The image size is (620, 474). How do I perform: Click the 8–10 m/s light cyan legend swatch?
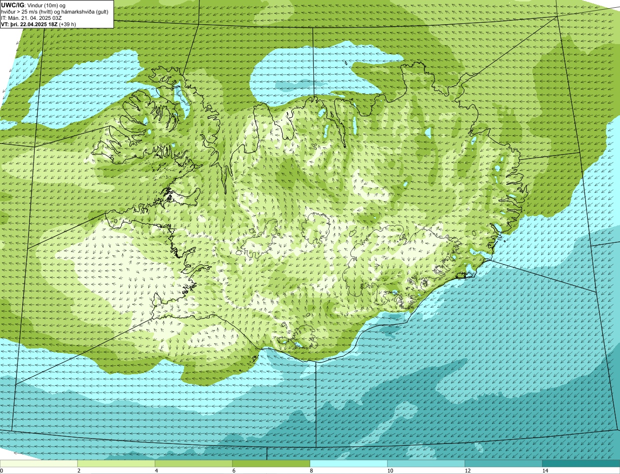tap(349, 464)
